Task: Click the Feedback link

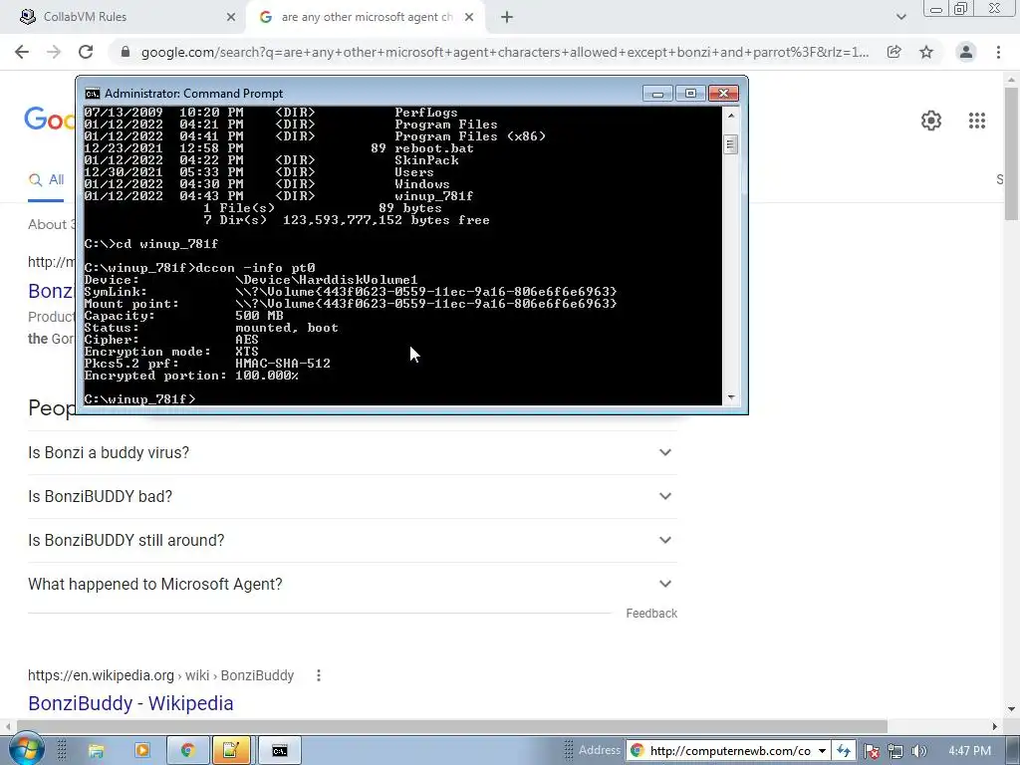Action: pos(651,614)
